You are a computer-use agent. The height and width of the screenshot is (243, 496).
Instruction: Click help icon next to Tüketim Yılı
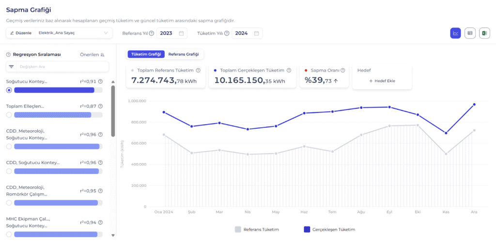click(x=227, y=33)
